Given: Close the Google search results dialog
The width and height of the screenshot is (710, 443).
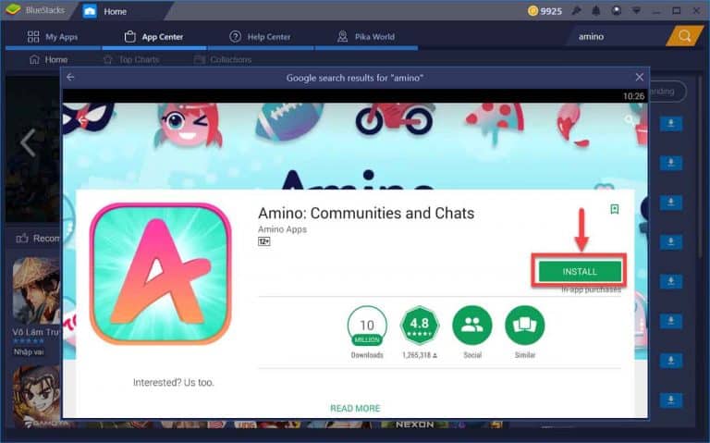Looking at the screenshot, I should pos(639,78).
